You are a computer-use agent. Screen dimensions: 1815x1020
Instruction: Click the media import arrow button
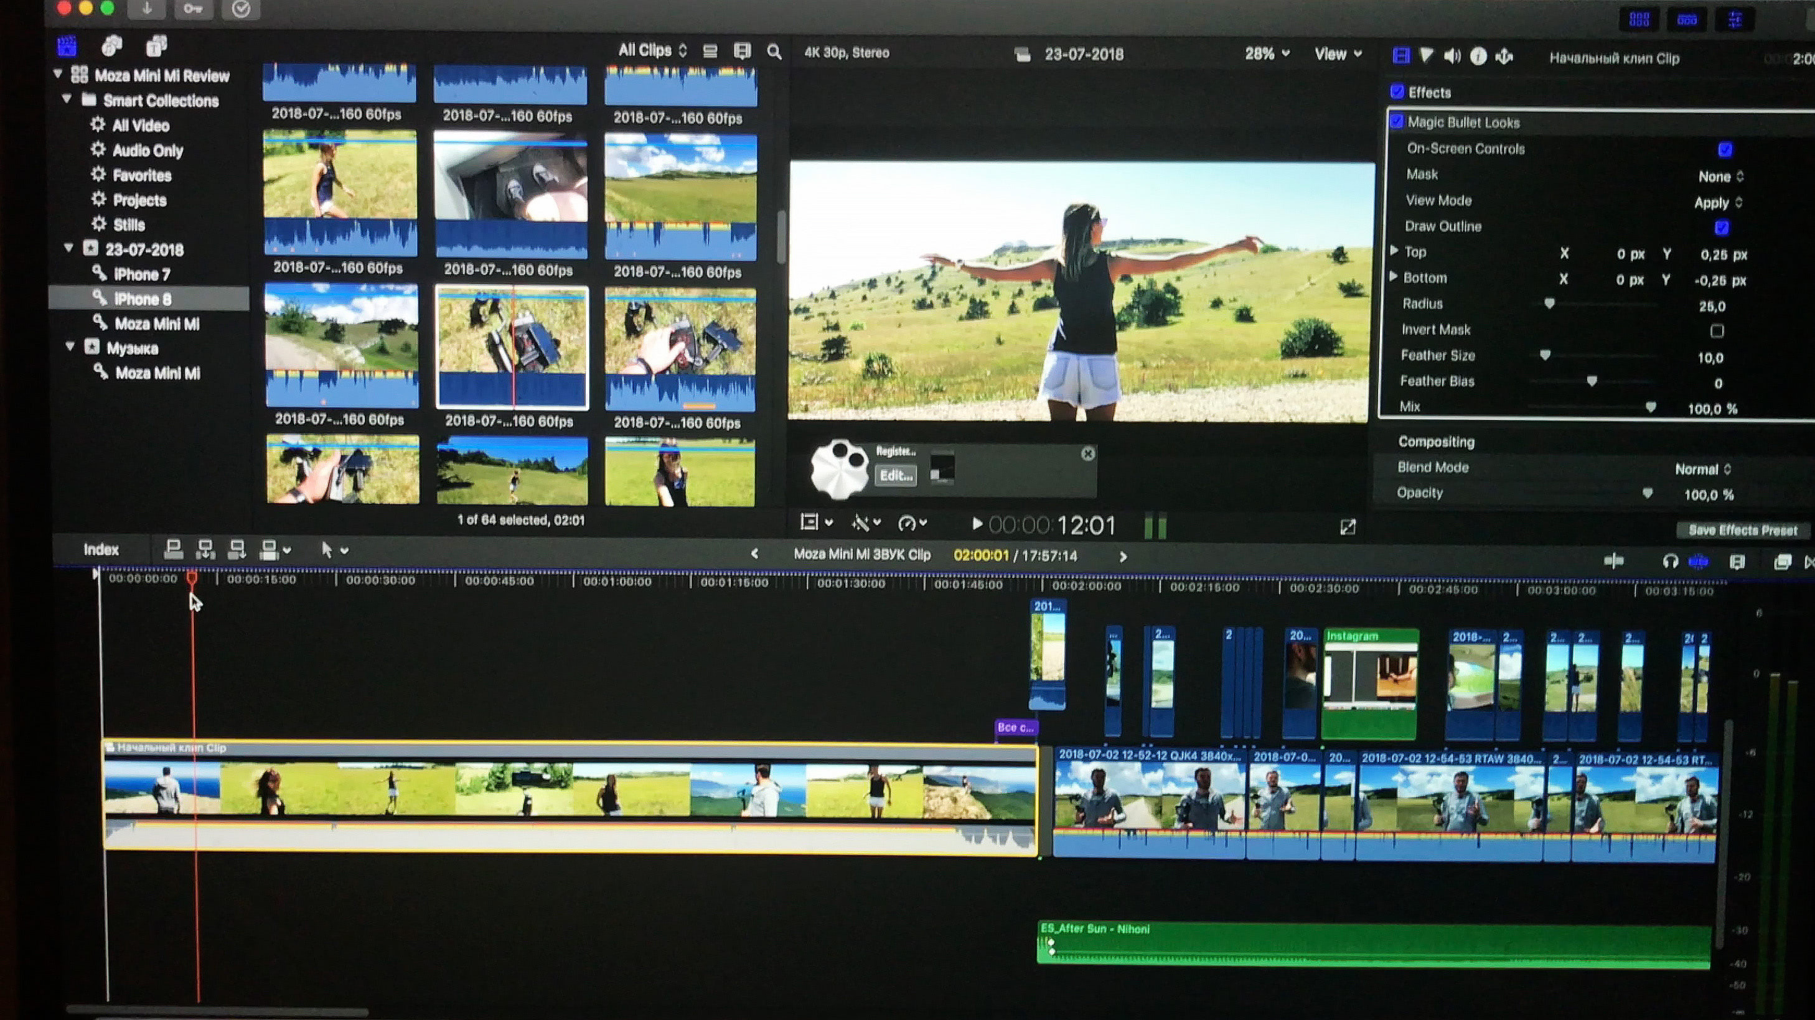[148, 9]
